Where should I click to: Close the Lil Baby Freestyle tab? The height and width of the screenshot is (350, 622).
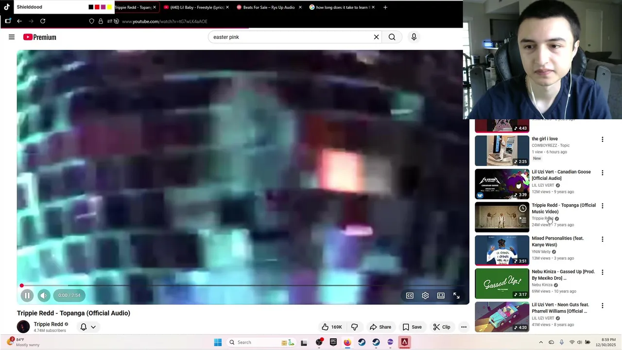pos(227,7)
